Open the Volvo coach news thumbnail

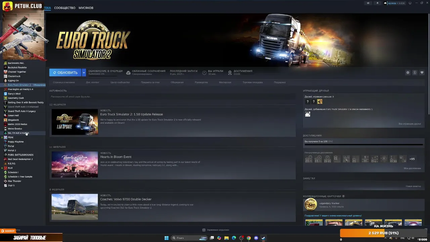[75, 207]
